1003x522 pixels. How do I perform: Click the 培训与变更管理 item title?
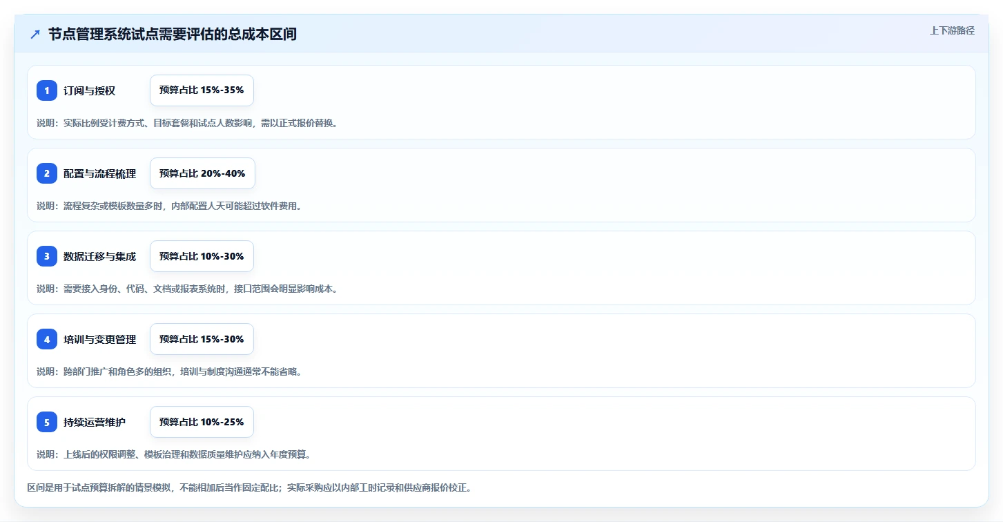tap(99, 339)
